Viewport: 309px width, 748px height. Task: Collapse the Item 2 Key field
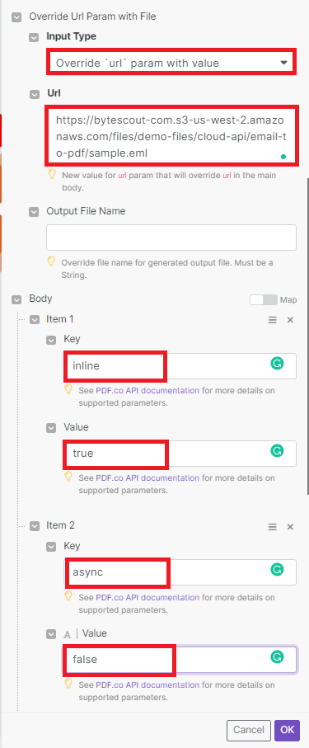pos(51,547)
